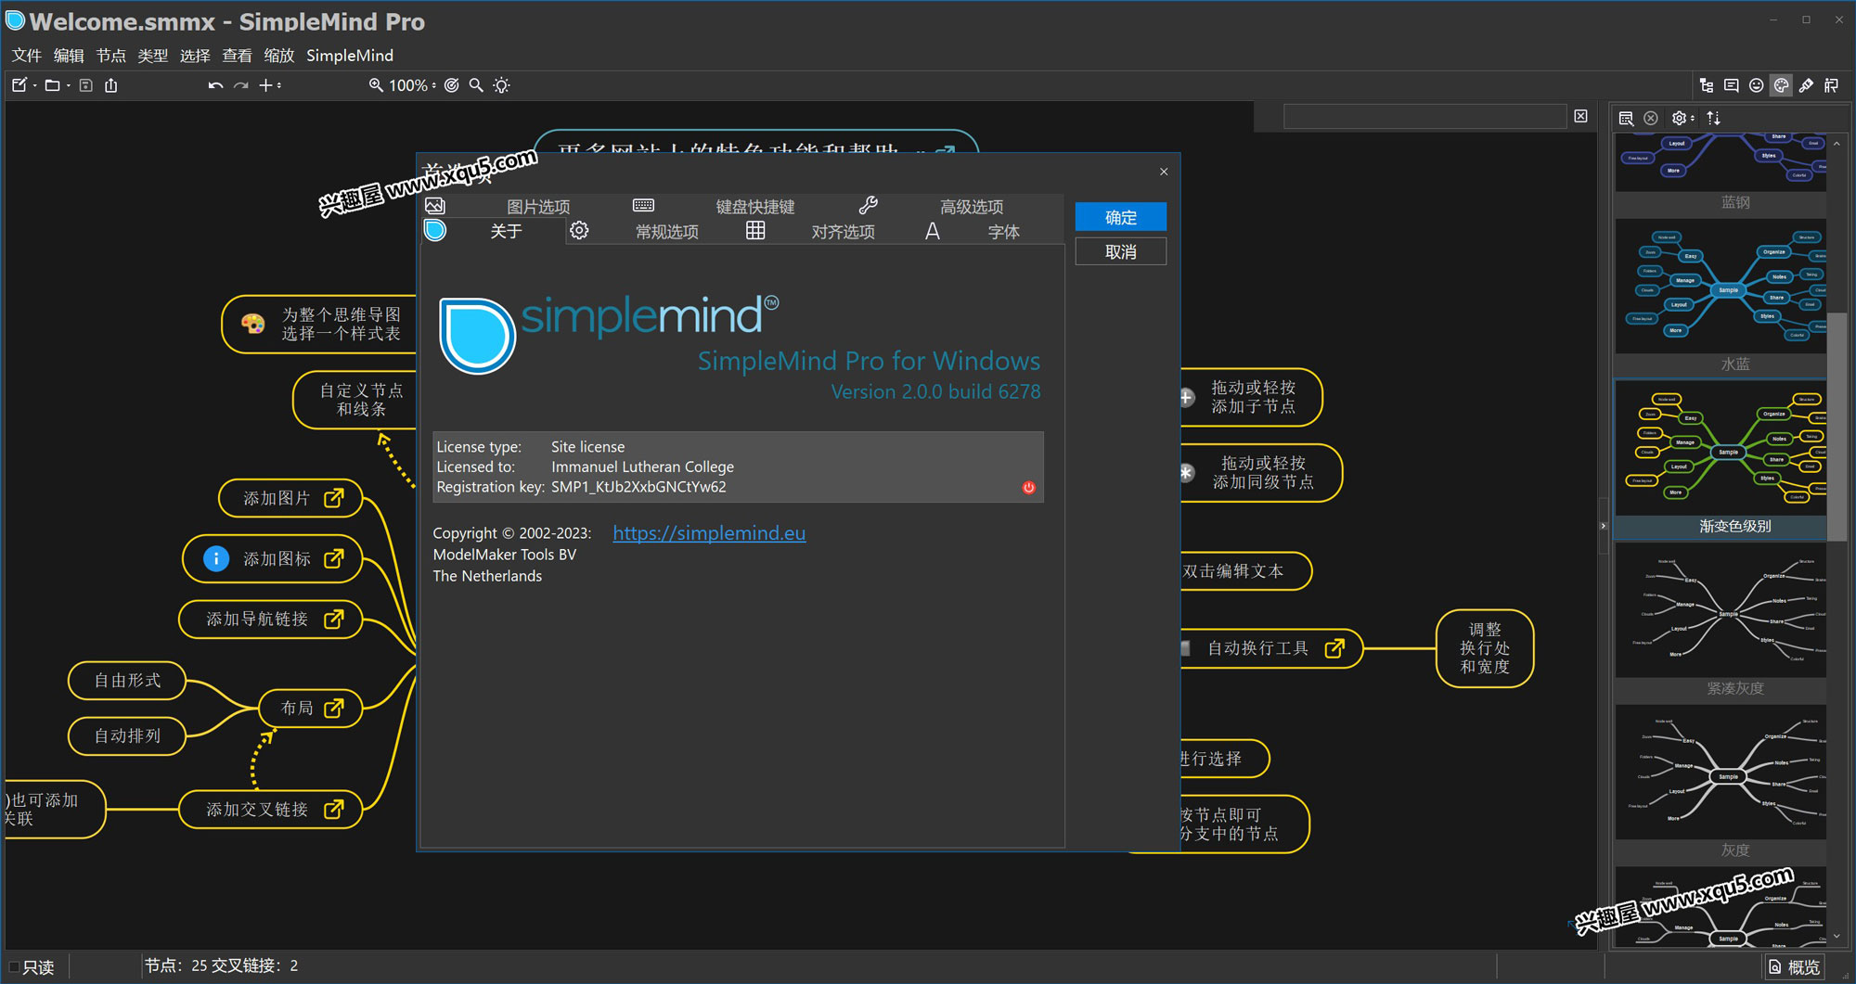Open the notes panel via the speech bubble icon

(x=1732, y=85)
